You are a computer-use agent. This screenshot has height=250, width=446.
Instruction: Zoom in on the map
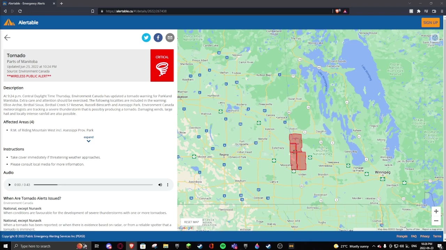coord(436,211)
